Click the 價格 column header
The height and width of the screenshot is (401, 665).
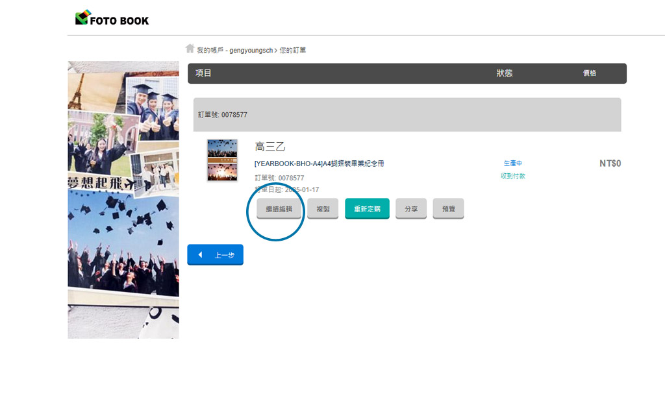(590, 73)
